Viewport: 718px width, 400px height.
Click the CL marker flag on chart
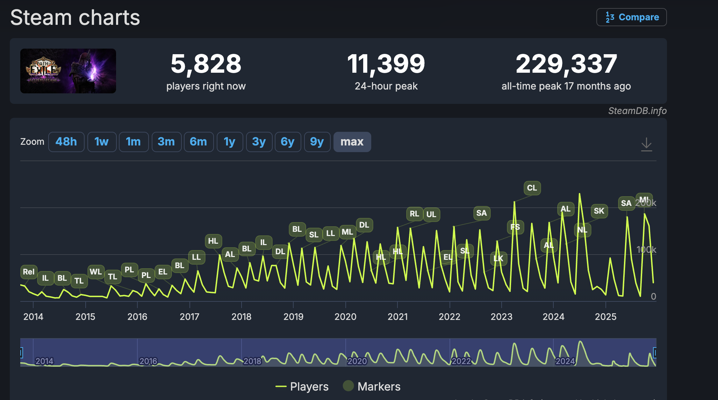532,188
